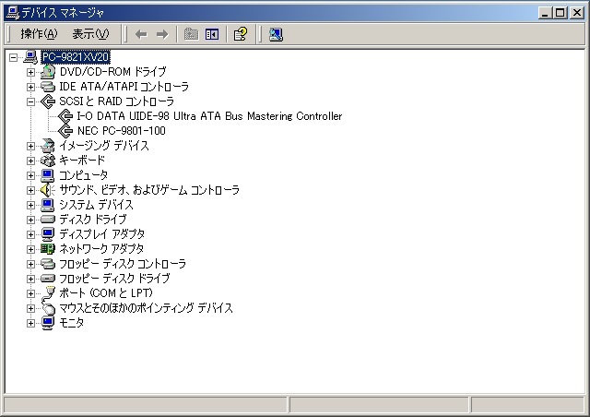Select I-O DATA UIDE-98 Ultra ATA controller
590x417 pixels.
pyautogui.click(x=209, y=116)
